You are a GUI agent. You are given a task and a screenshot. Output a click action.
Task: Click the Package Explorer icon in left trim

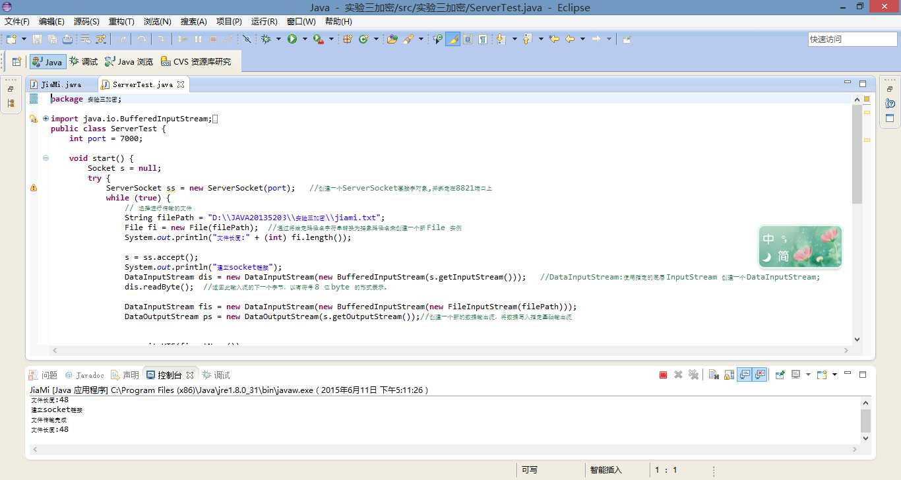pyautogui.click(x=11, y=103)
